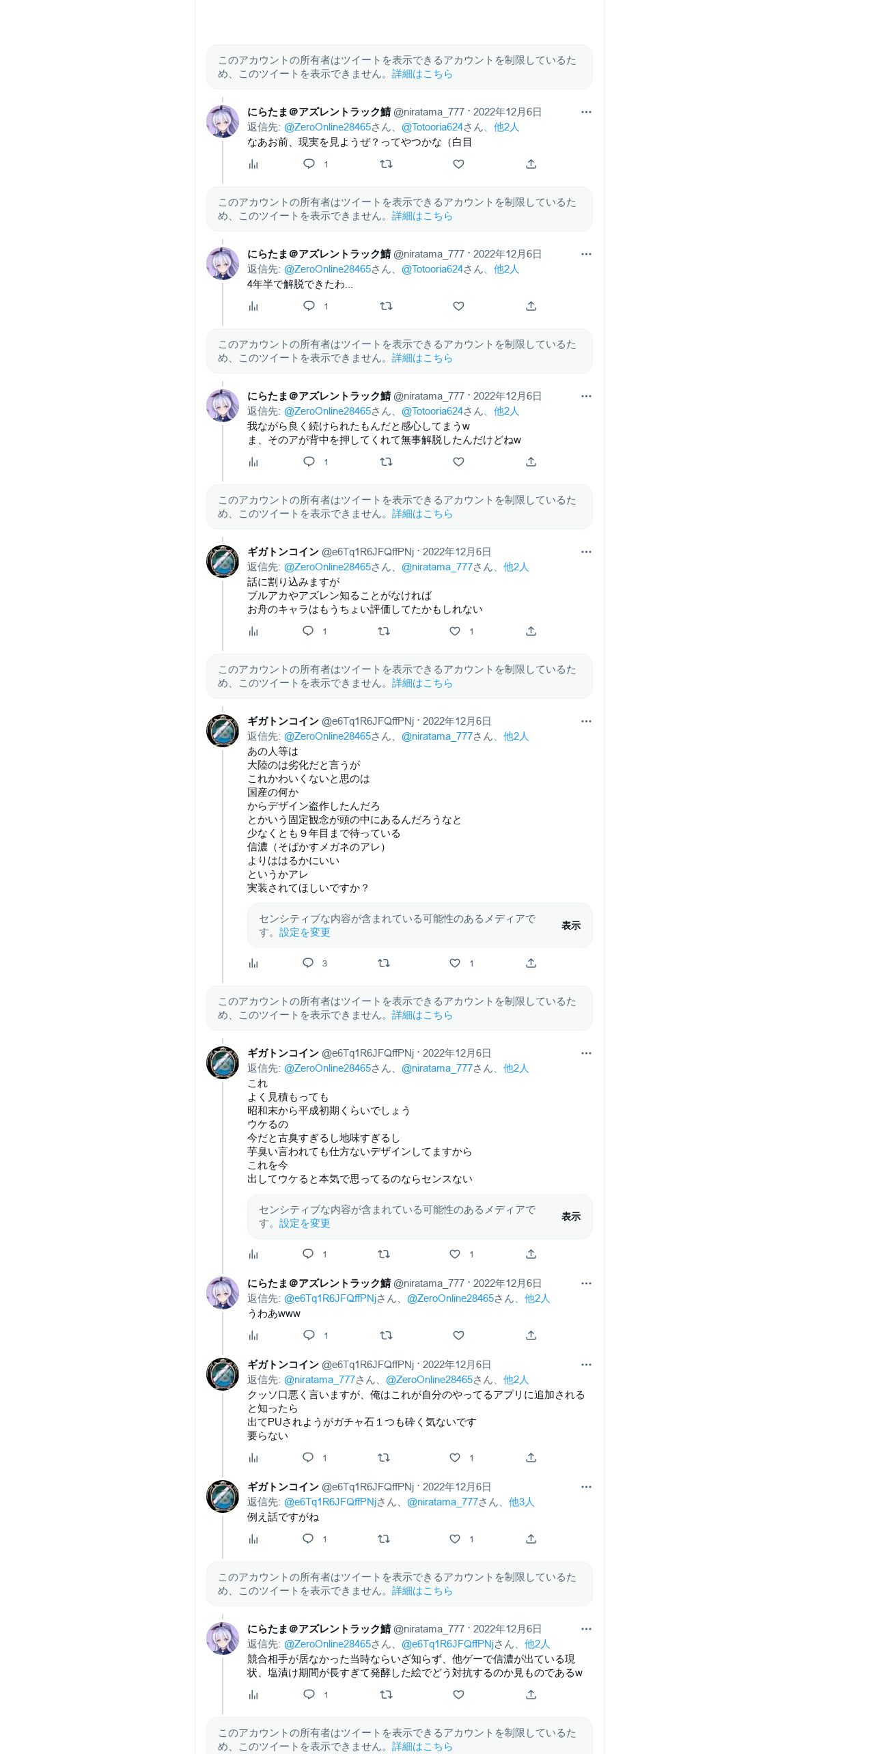Retweet the '4年半で解脱できたわ...' tweet
The image size is (877, 1754).
[x=386, y=306]
